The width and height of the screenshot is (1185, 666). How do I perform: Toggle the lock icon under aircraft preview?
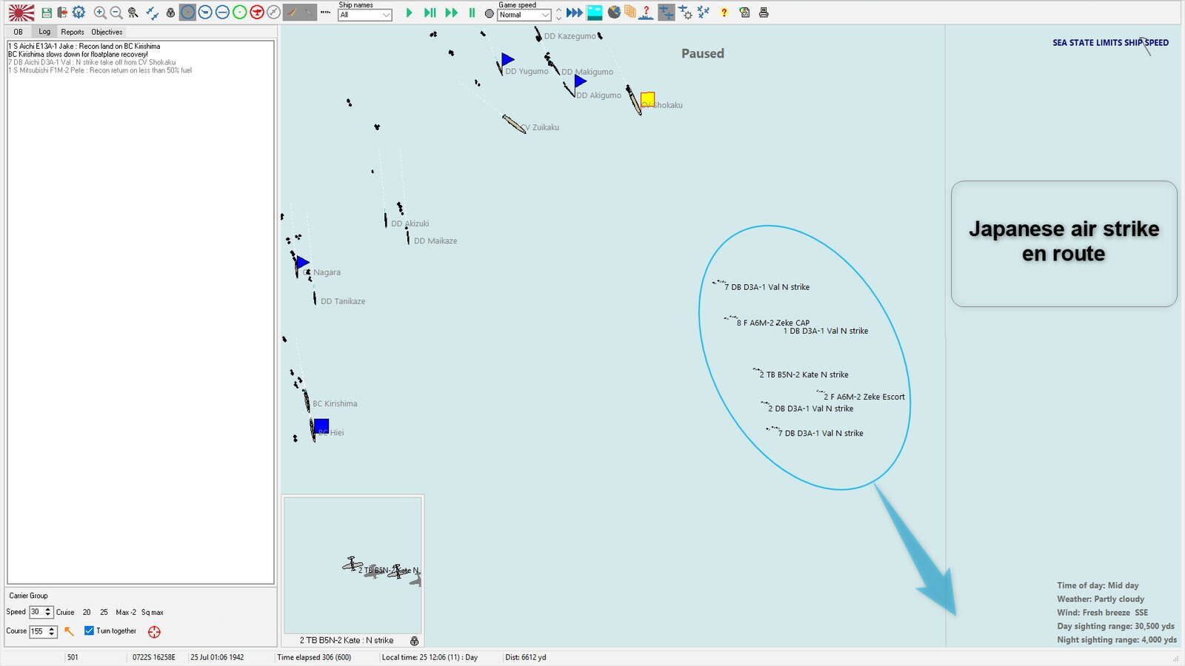[x=414, y=641]
